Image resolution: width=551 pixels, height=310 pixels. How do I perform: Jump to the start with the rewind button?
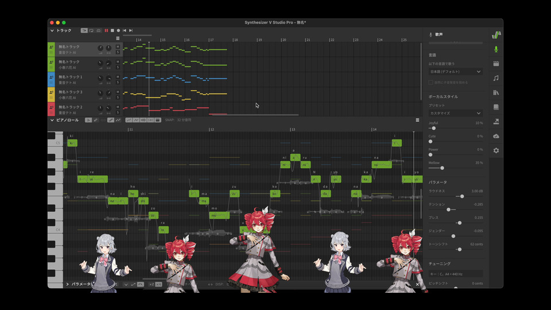tap(125, 30)
